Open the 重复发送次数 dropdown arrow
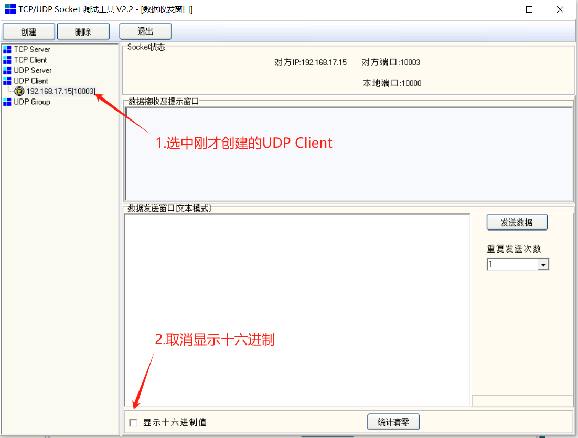578x438 pixels. (x=543, y=265)
